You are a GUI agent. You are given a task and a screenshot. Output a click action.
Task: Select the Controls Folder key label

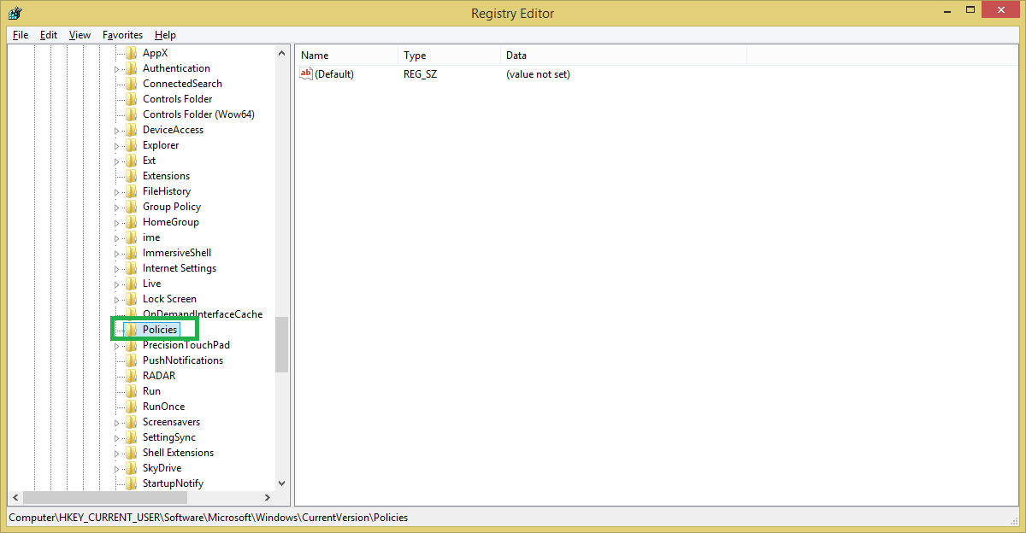pos(178,99)
